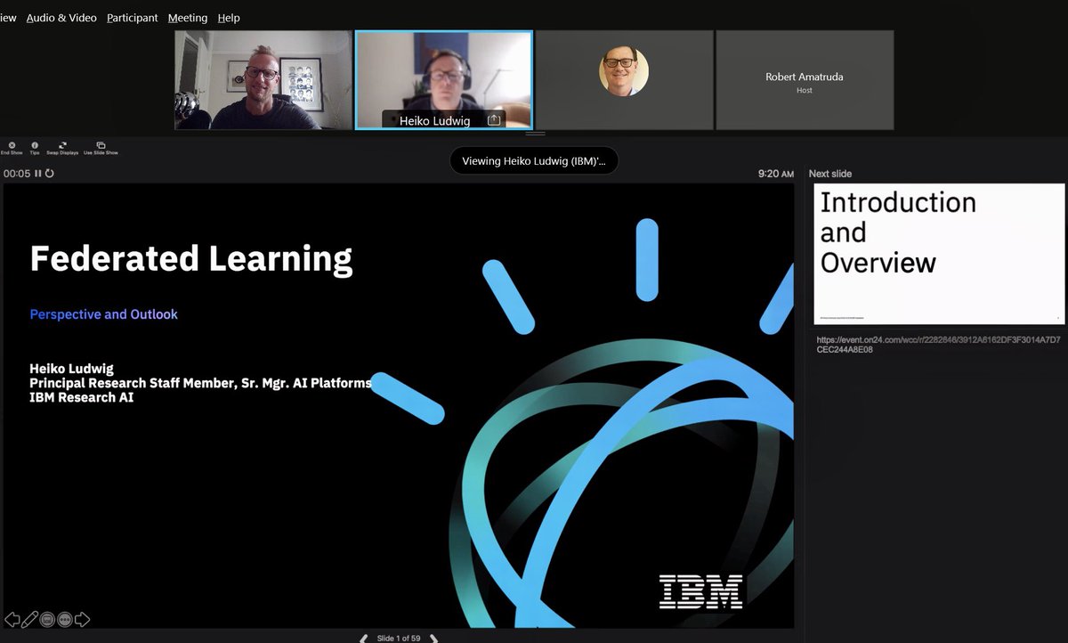1068x643 pixels.
Task: Click the Next slide preview thumbnail
Action: pyautogui.click(x=939, y=254)
